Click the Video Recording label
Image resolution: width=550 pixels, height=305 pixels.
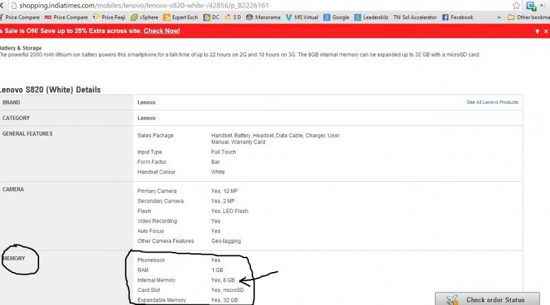(x=157, y=221)
